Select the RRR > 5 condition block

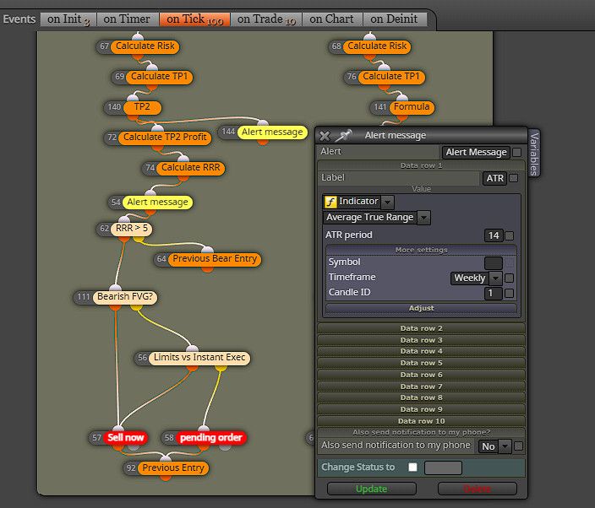(131, 229)
